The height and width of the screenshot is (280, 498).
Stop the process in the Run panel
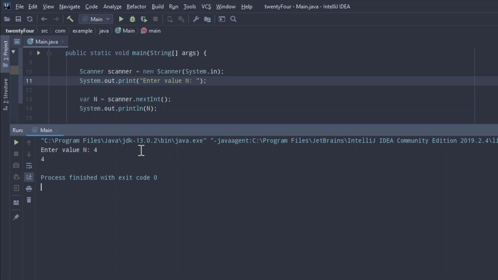[16, 154]
